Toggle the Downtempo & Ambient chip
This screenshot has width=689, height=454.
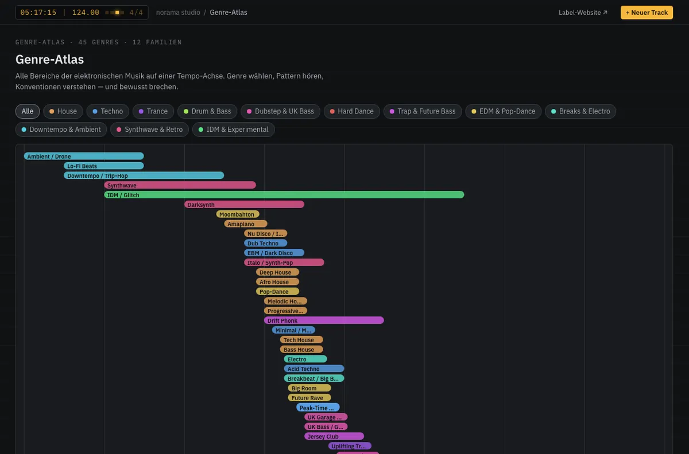(x=61, y=130)
